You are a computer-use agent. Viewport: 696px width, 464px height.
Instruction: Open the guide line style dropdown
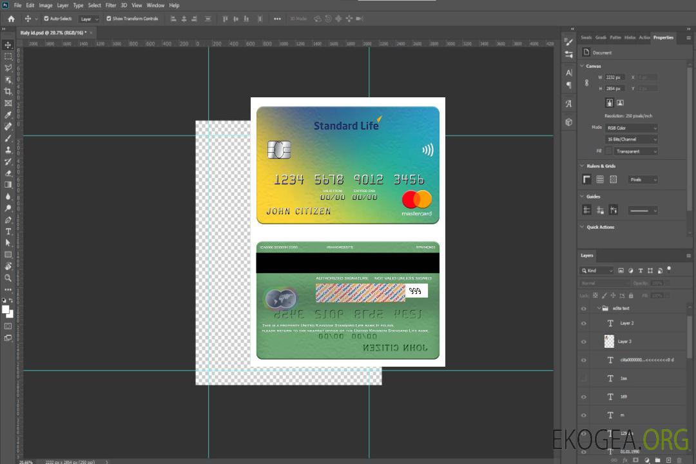tap(643, 211)
